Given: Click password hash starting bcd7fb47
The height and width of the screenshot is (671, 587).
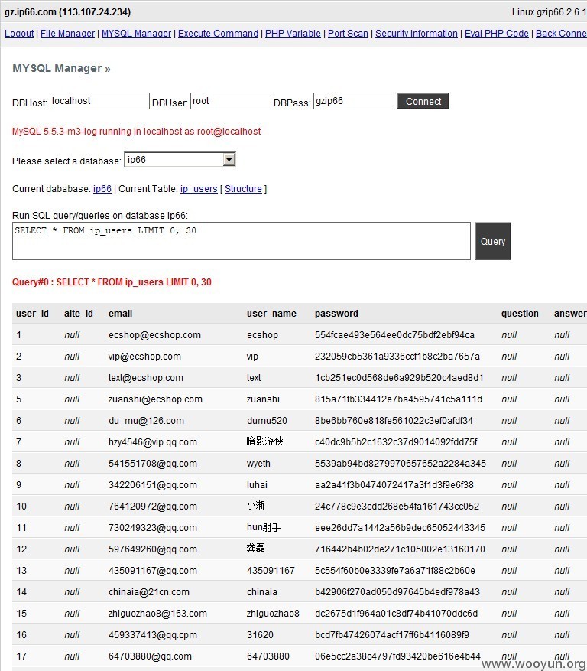Looking at the screenshot, I should coord(391,634).
